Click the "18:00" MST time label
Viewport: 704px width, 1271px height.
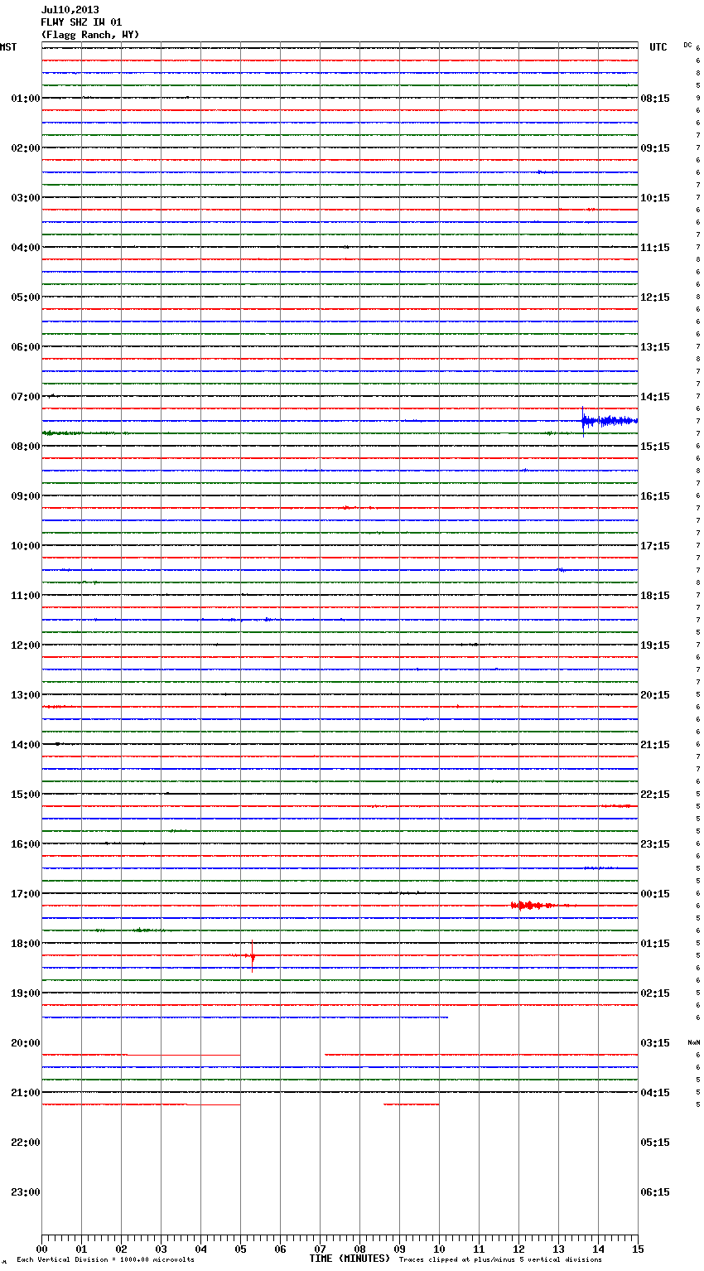click(x=26, y=944)
